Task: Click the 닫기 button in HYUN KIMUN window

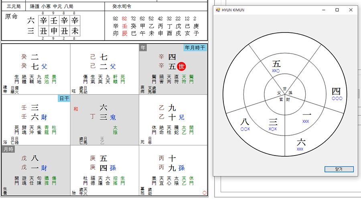Action: click(339, 169)
